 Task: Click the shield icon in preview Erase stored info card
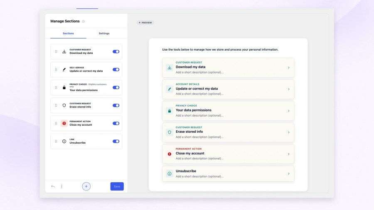(x=170, y=132)
